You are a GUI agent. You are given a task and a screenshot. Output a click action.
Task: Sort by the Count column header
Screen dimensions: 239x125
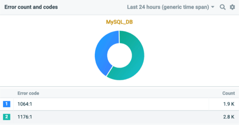tap(228, 93)
